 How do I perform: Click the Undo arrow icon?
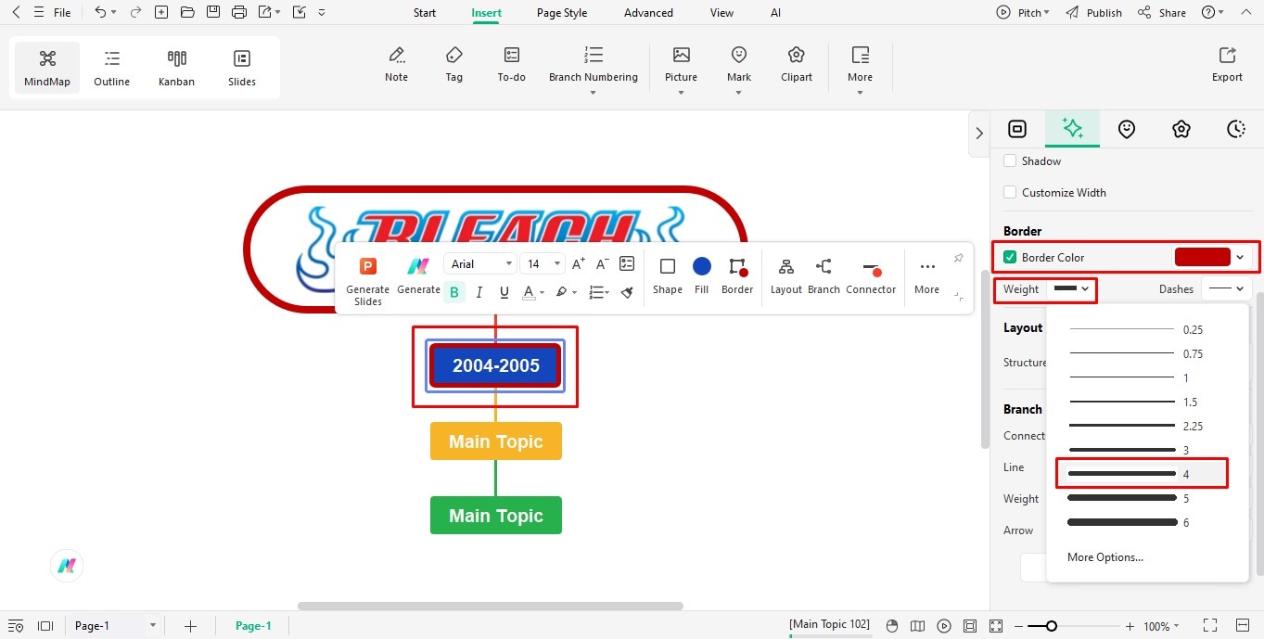click(100, 12)
